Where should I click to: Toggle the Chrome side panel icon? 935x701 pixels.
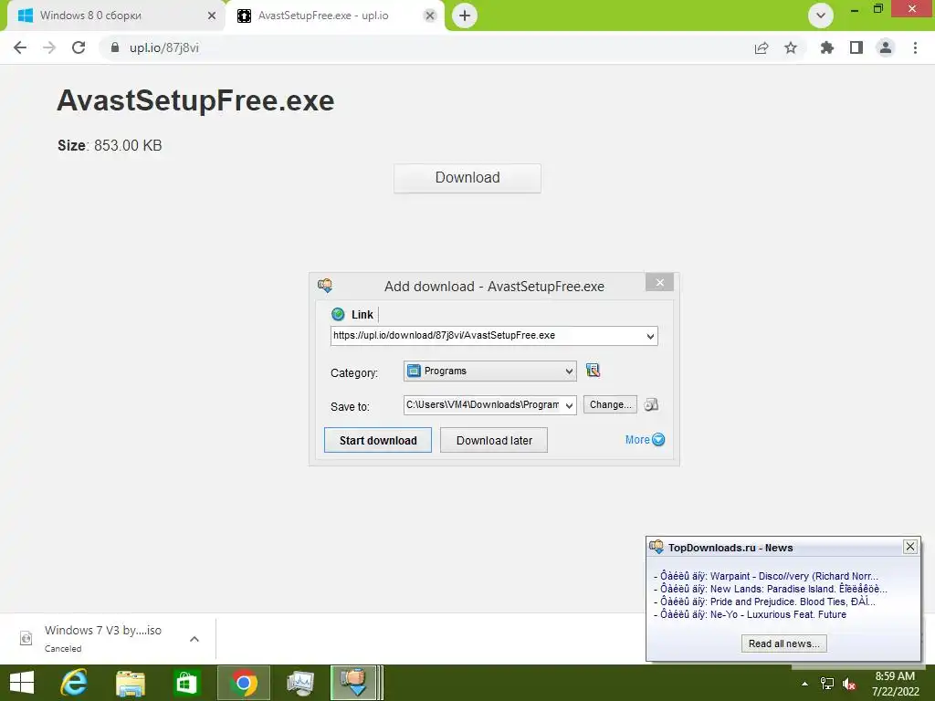pos(856,47)
